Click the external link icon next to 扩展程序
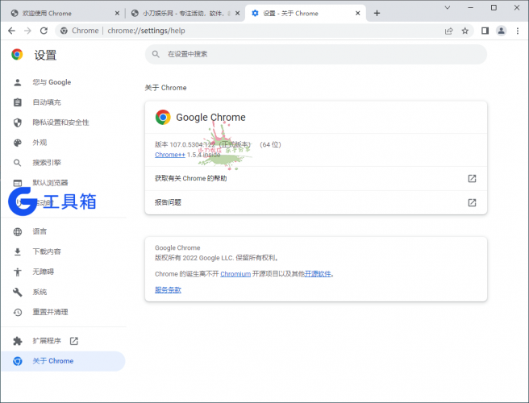The height and width of the screenshot is (403, 529). pos(74,341)
